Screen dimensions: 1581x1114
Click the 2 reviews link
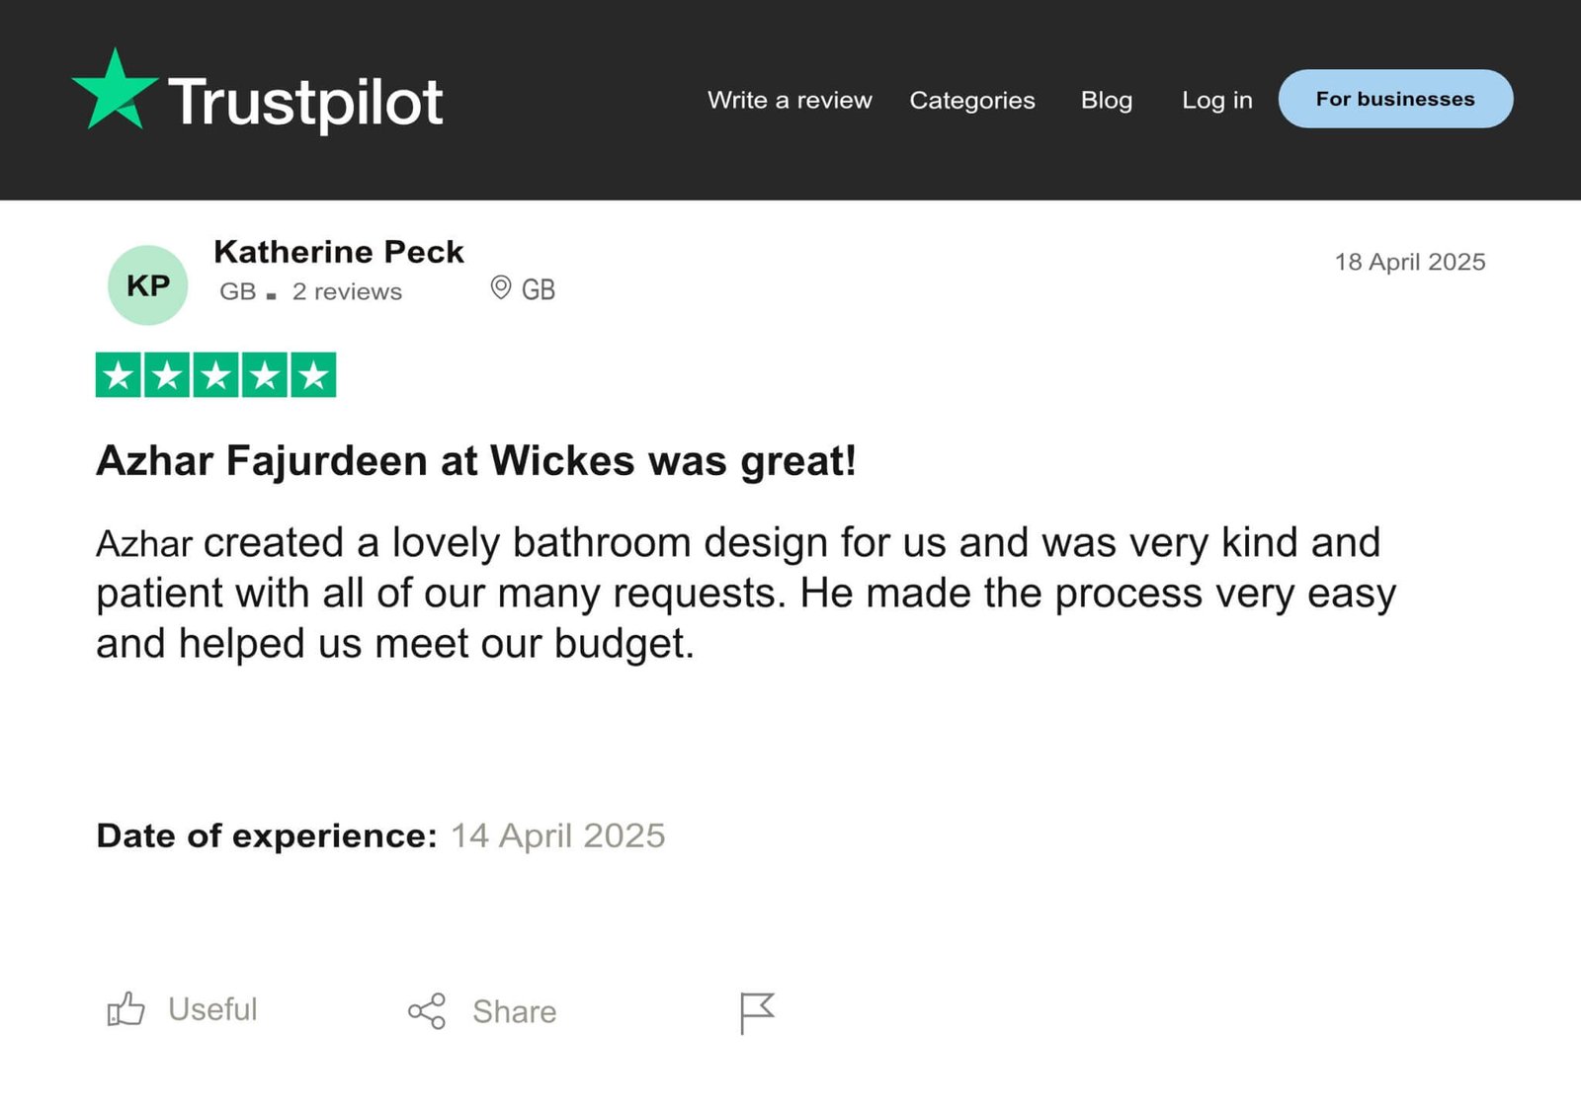(347, 291)
